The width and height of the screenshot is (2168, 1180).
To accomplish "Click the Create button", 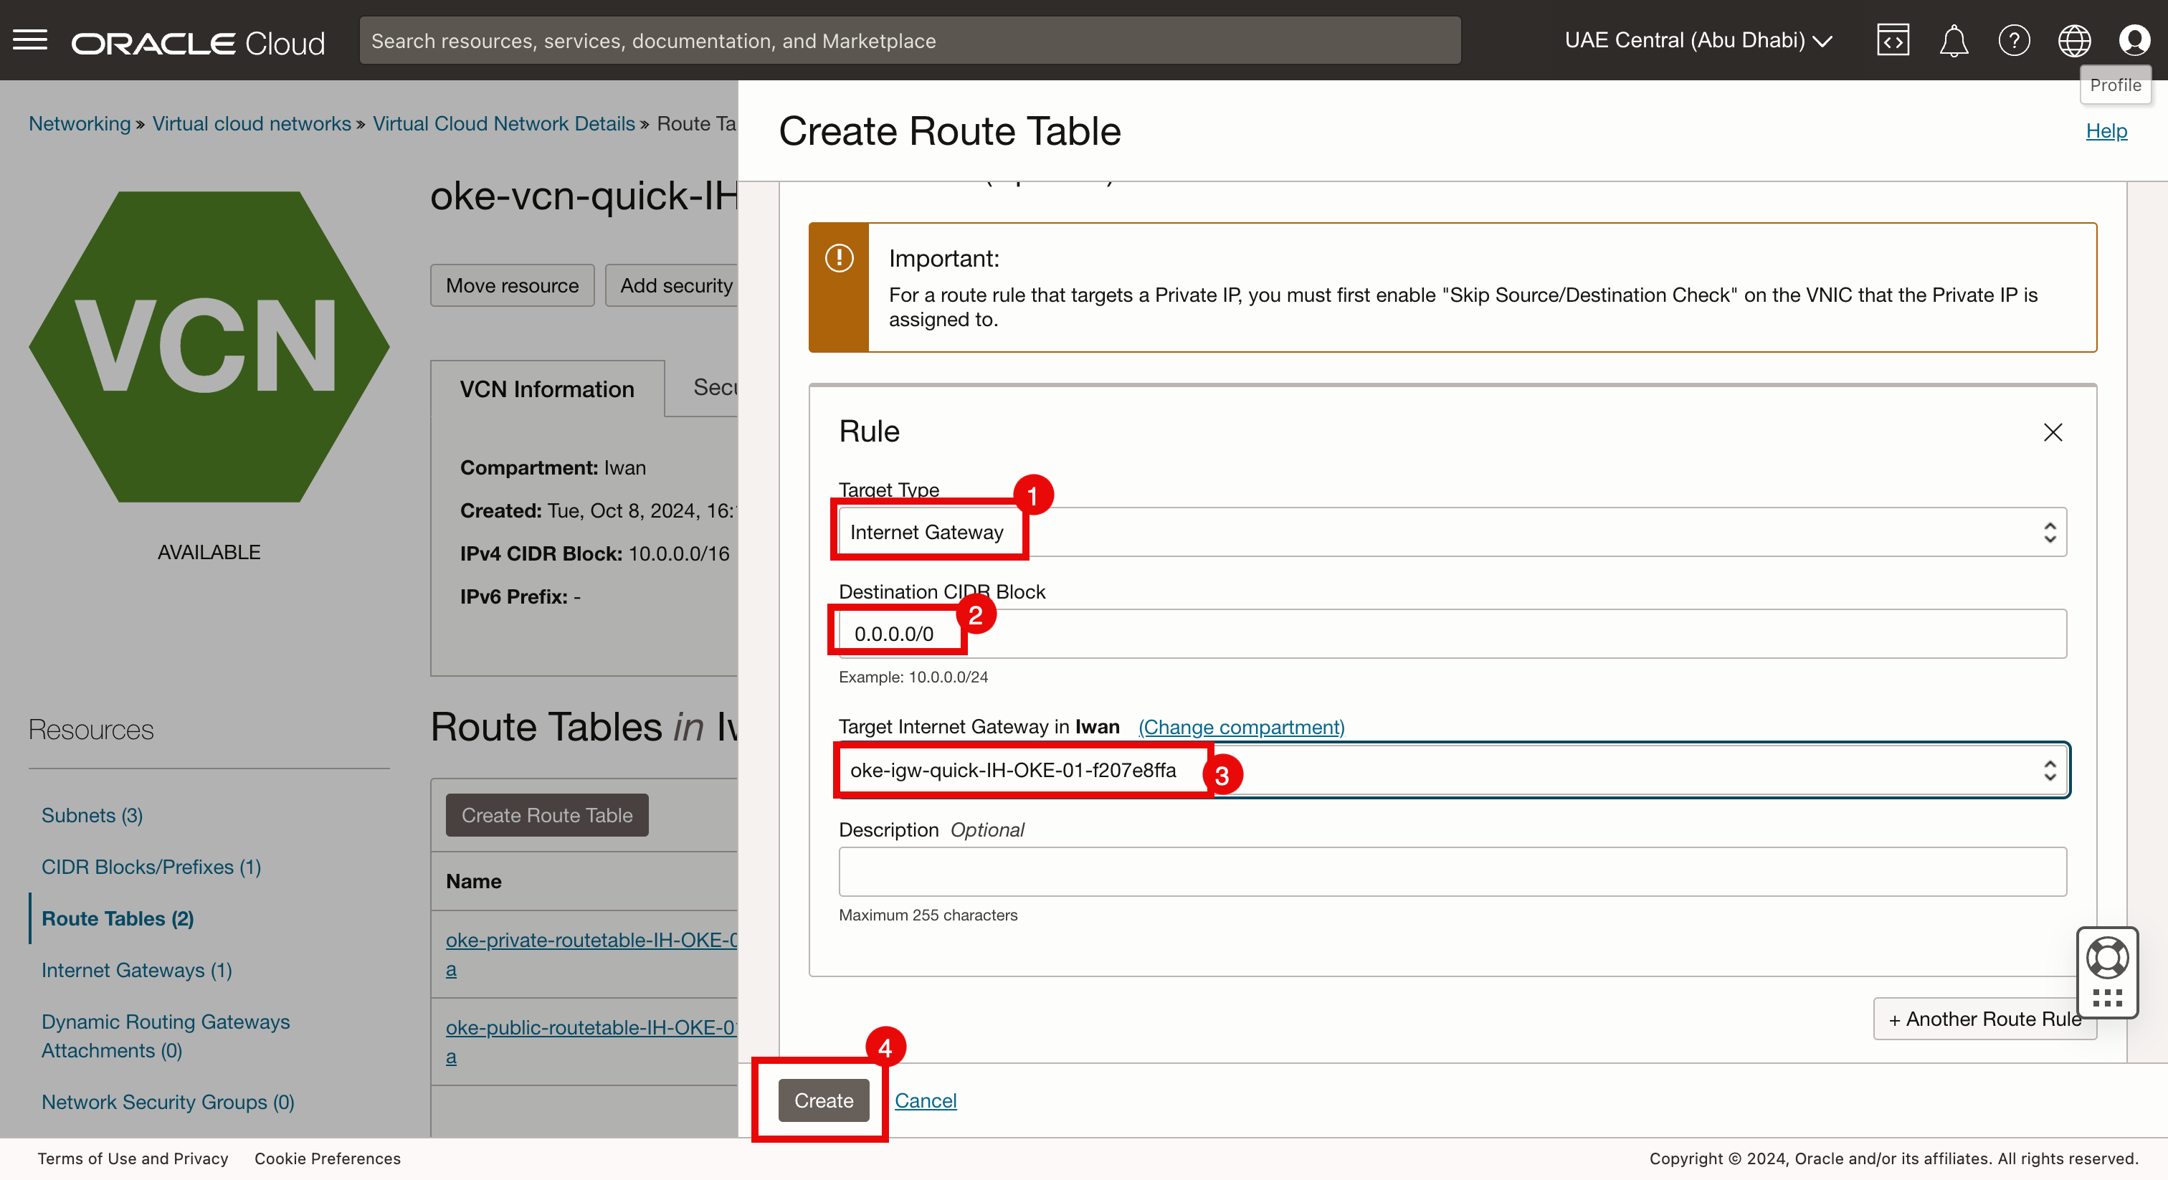I will 823,1100.
